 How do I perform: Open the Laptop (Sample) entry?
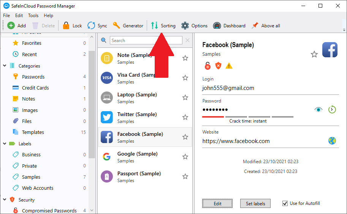pos(145,98)
